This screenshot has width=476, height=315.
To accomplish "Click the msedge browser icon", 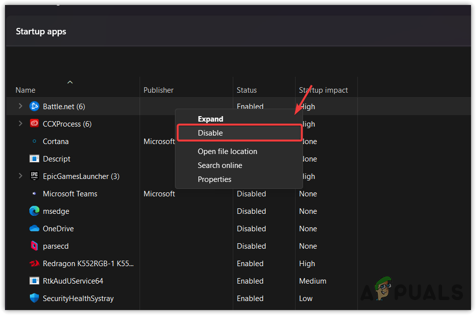I will (x=34, y=211).
